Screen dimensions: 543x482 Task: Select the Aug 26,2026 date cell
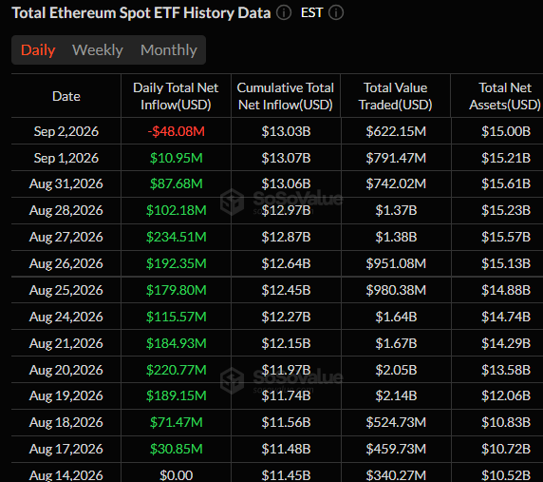66,263
